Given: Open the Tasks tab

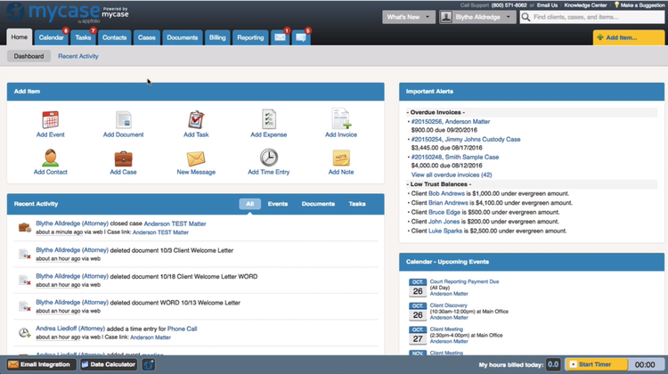Looking at the screenshot, I should point(83,37).
